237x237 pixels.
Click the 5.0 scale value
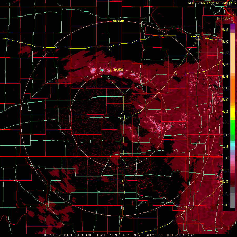point(225,100)
